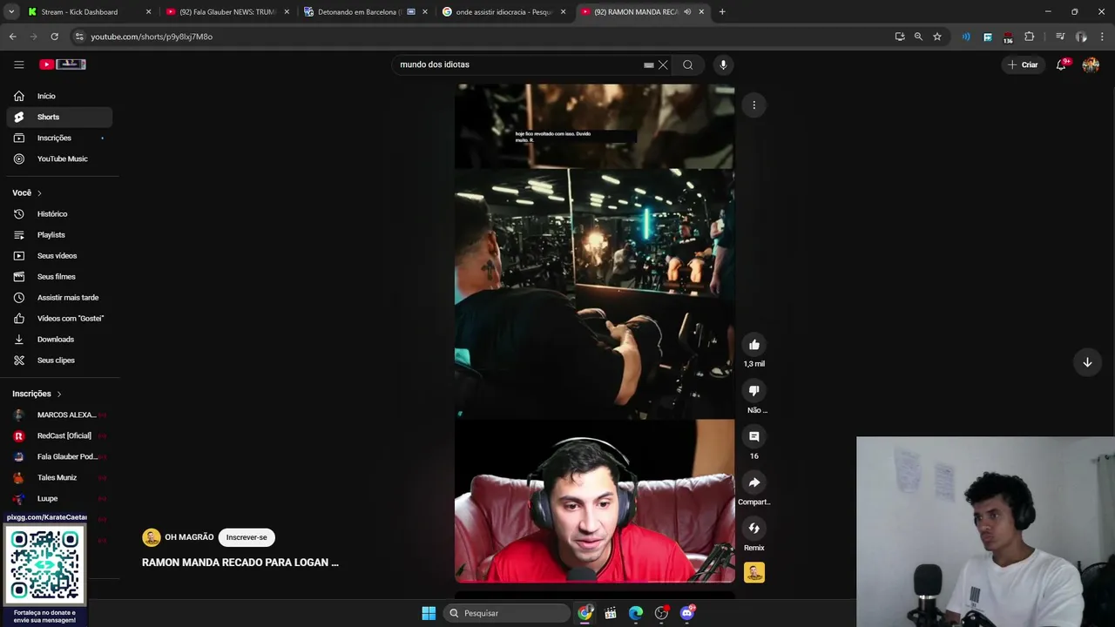
Task: Start voice search with microphone
Action: point(723,64)
